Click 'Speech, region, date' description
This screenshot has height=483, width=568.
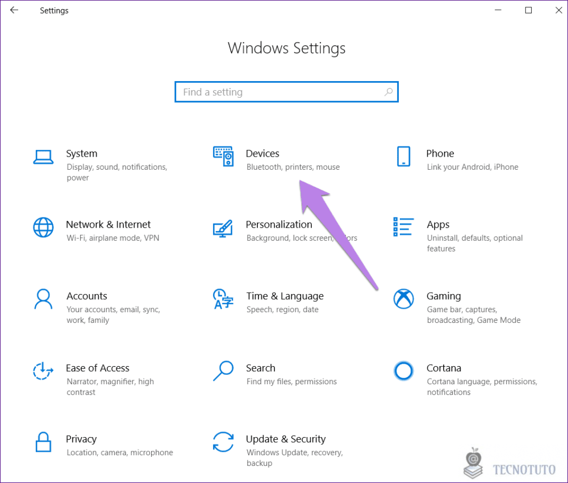[282, 309]
